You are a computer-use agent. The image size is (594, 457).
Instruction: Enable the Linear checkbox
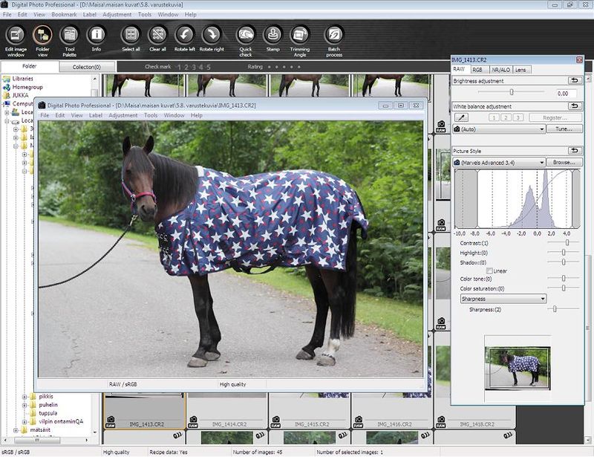click(489, 270)
